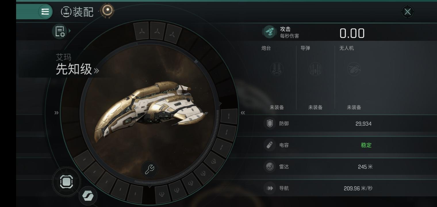
Task: Tap an empty rig slot at top of ring
Action: click(157, 31)
